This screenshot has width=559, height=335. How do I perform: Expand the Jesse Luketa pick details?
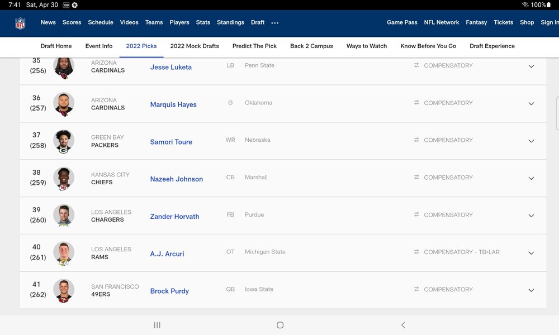click(x=531, y=66)
